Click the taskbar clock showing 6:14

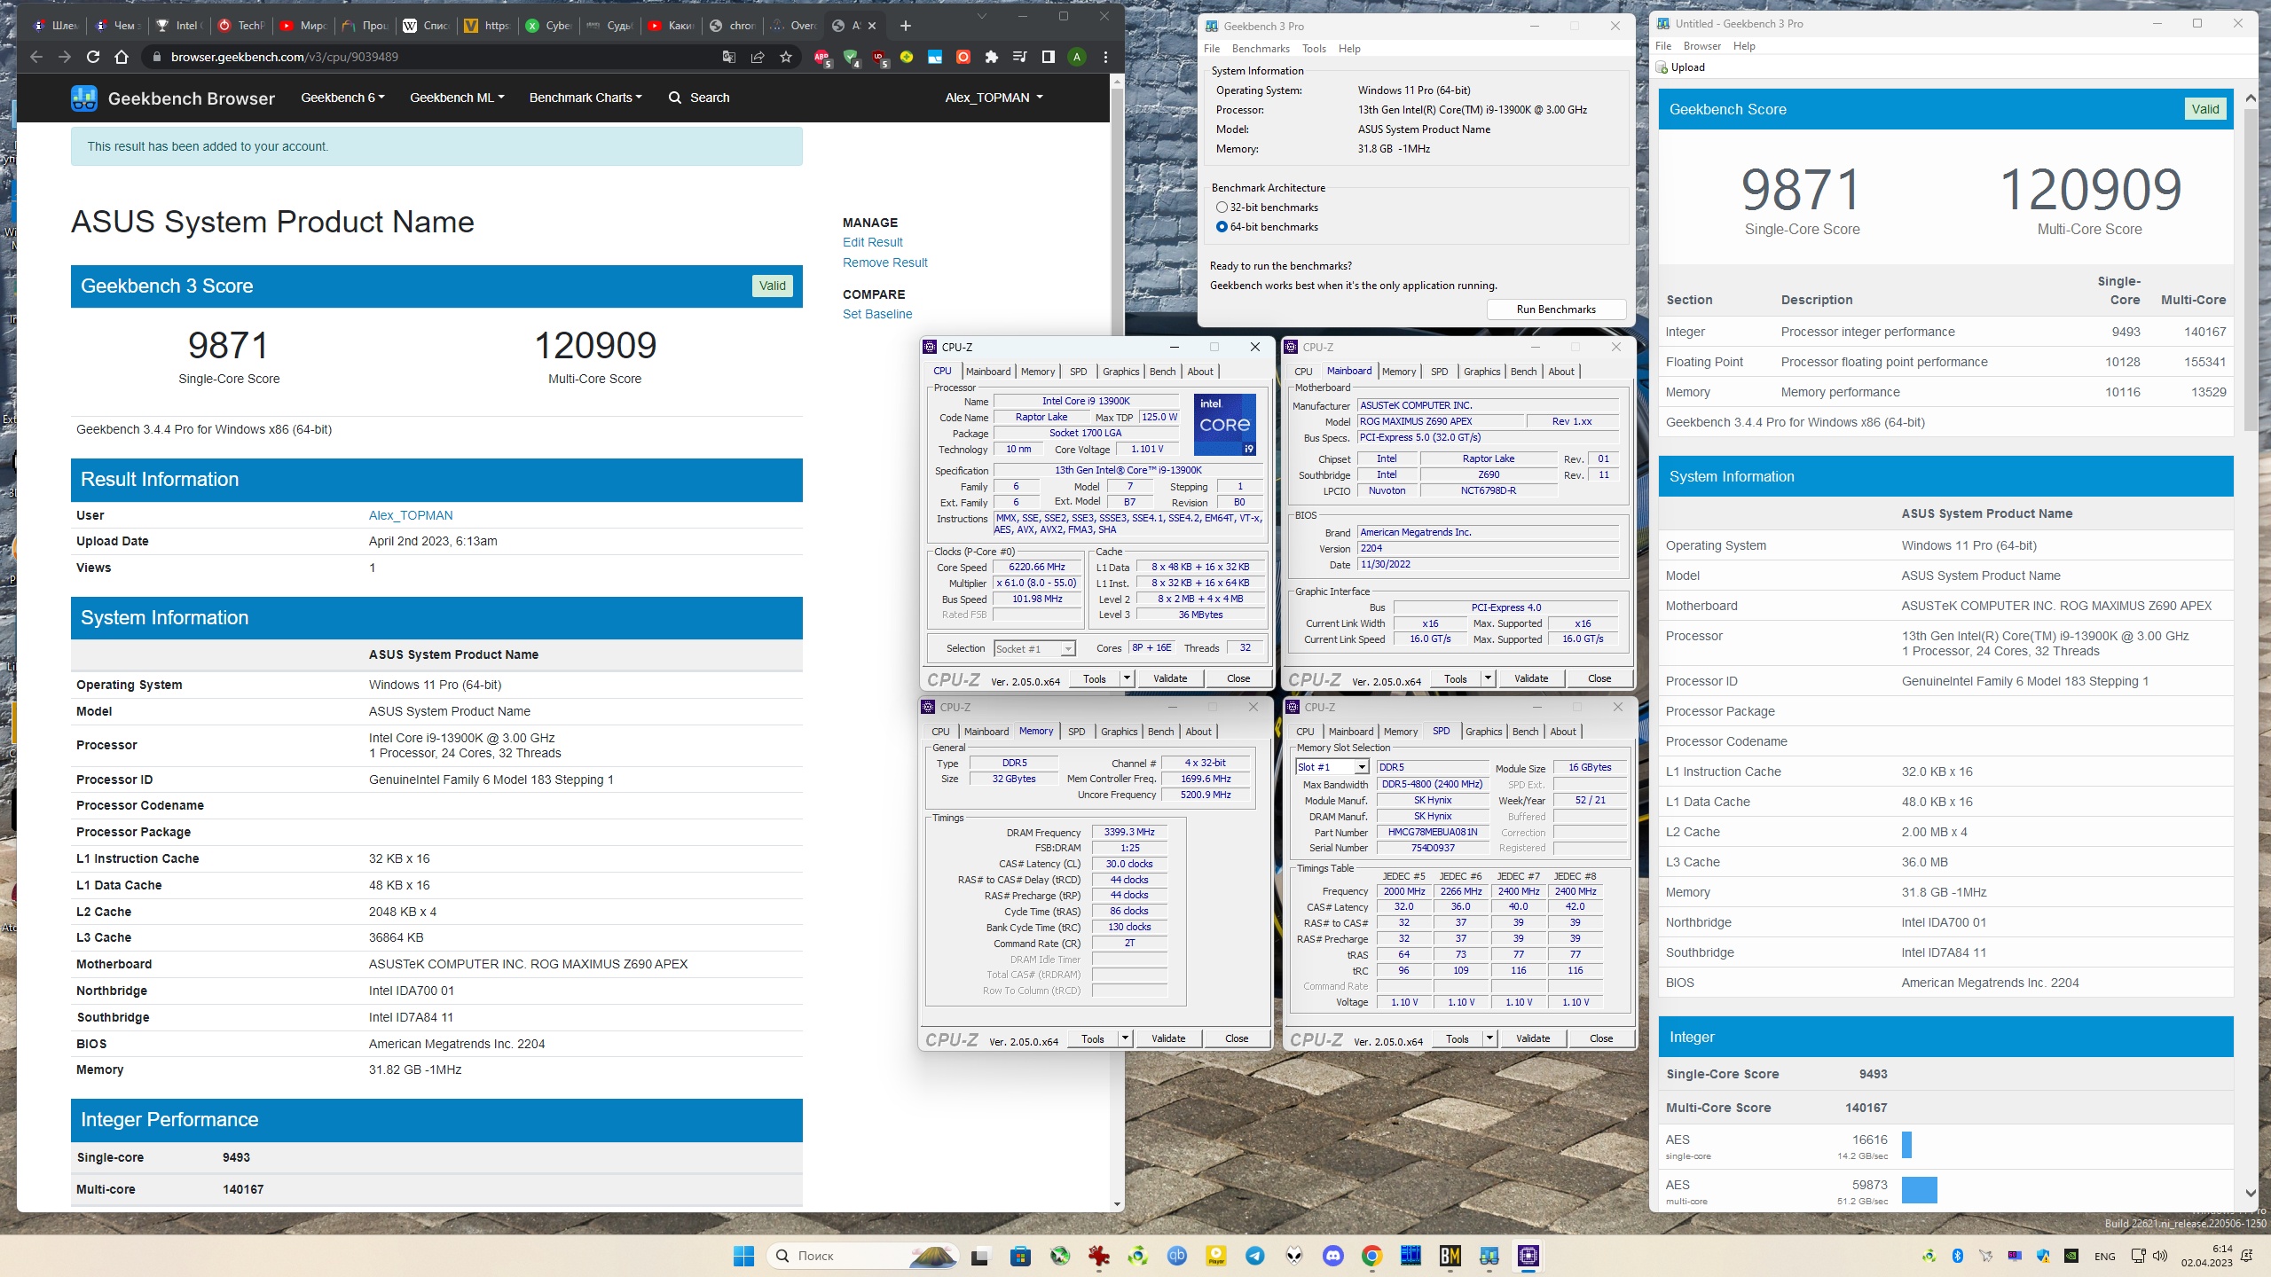pos(2207,1256)
